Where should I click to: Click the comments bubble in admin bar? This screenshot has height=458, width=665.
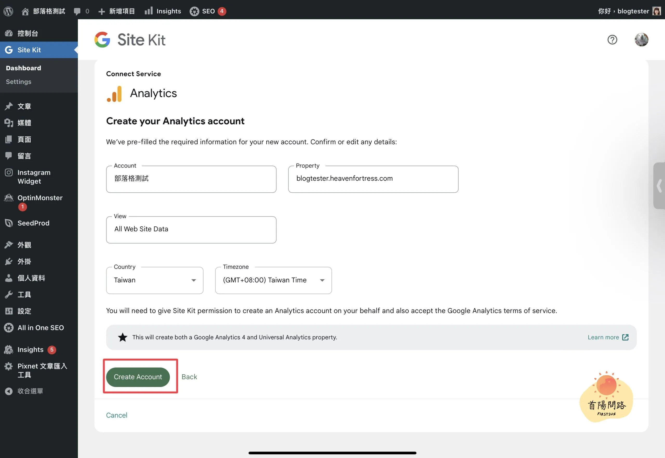(x=77, y=11)
